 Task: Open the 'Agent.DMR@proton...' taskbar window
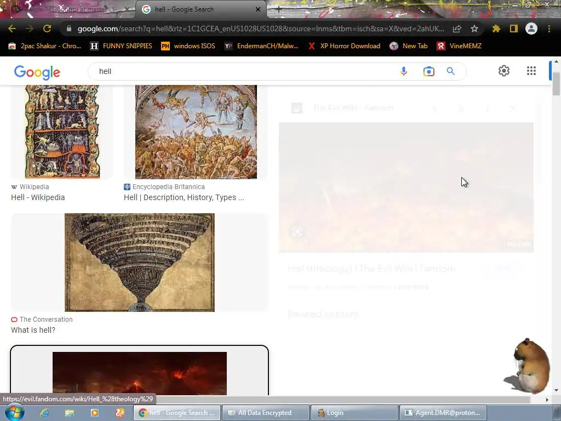click(443, 413)
